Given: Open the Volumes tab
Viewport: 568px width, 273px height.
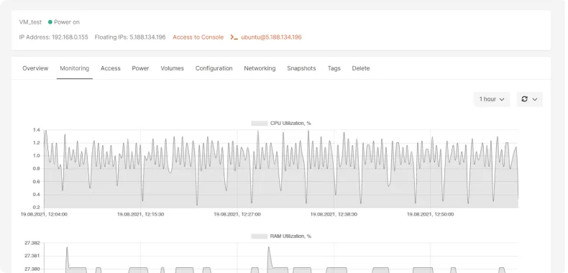Looking at the screenshot, I should click(x=173, y=68).
